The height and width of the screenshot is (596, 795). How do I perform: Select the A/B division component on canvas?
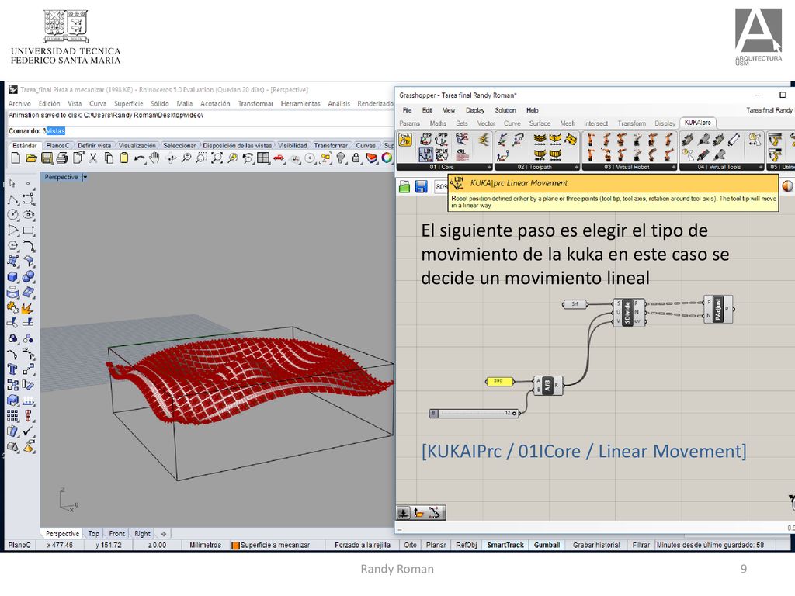[547, 386]
